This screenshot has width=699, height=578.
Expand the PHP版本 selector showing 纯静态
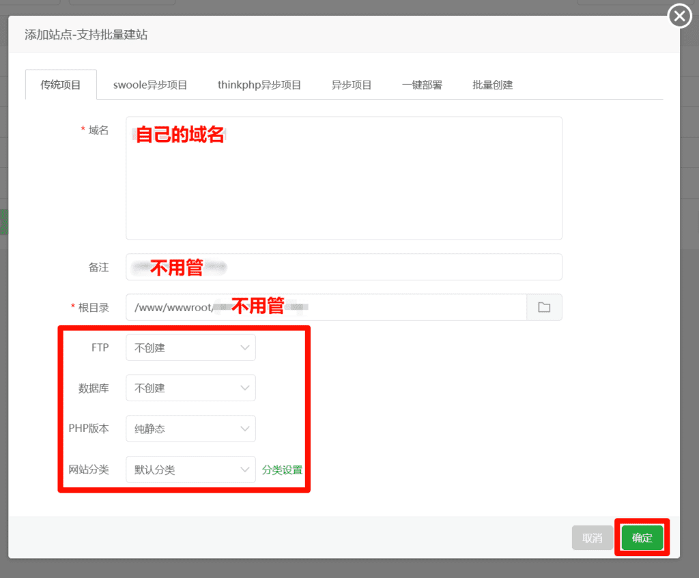coord(190,429)
